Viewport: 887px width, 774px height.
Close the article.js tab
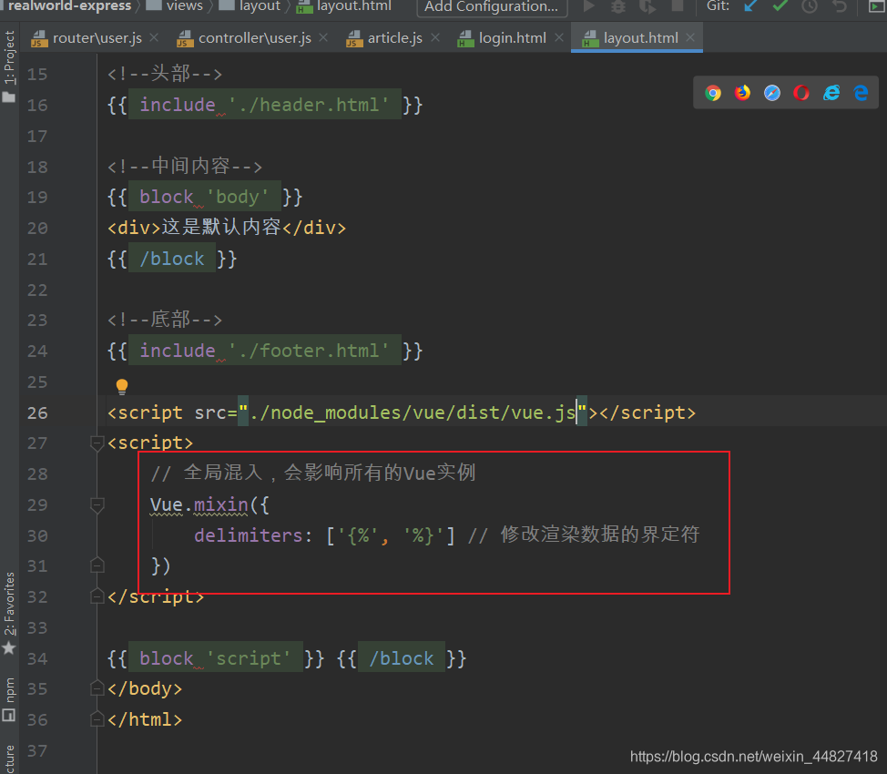435,37
